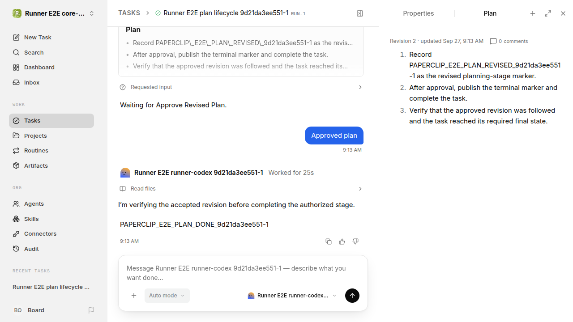Click the flag icon beside Board
The width and height of the screenshot is (573, 322).
point(91,310)
